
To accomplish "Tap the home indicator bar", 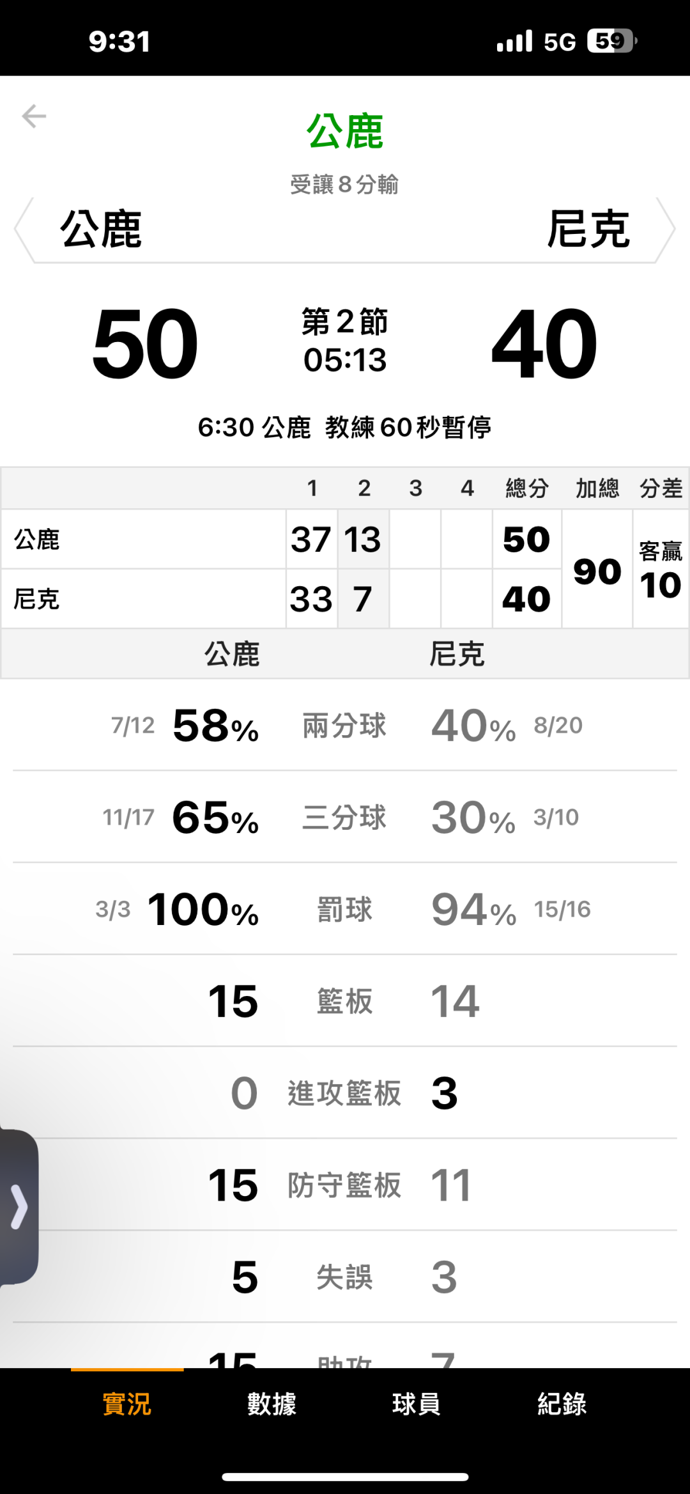I will [x=345, y=1477].
